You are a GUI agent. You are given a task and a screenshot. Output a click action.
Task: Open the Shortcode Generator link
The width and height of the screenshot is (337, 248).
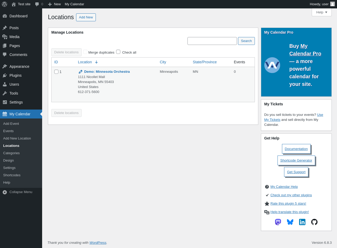pos(296,160)
